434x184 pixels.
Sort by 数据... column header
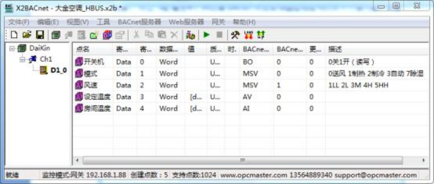pyautogui.click(x=171, y=50)
